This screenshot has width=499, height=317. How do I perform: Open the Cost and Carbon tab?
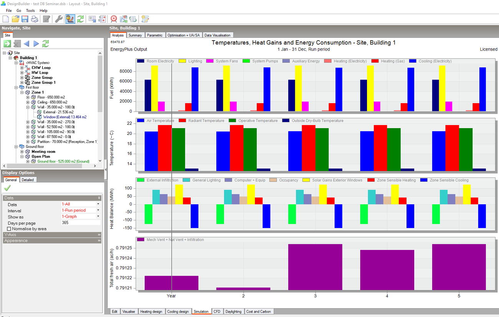[259, 312]
